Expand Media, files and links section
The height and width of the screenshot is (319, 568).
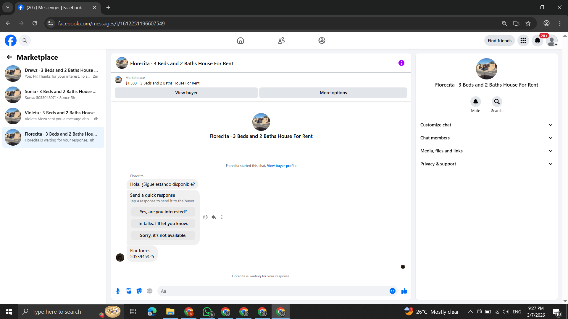pos(487,151)
